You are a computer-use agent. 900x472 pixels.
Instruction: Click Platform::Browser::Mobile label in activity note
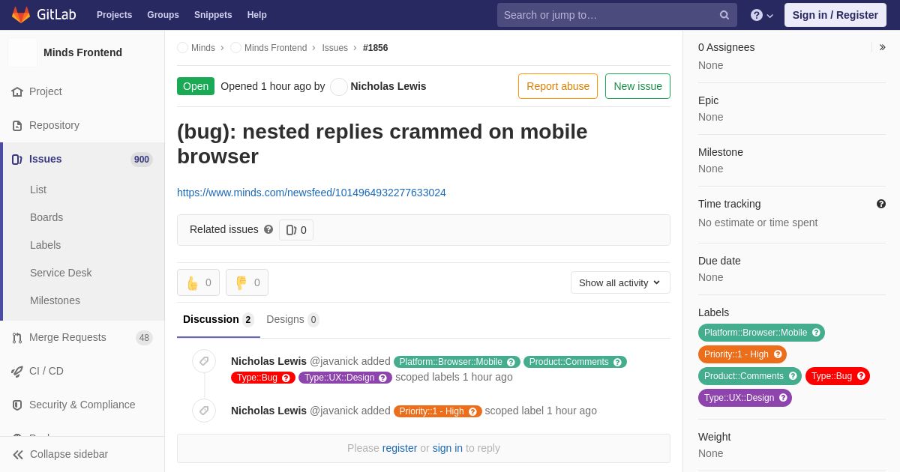457,362
